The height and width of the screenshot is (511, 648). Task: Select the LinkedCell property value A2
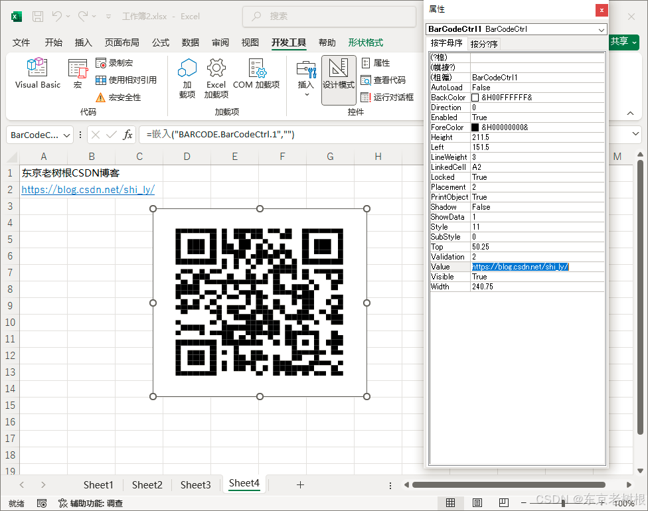pyautogui.click(x=537, y=167)
